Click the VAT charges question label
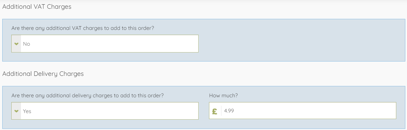Image resolution: width=407 pixels, height=130 pixels. (83, 28)
